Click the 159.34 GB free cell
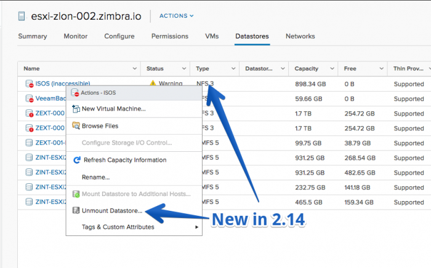The image size is (431, 268). (359, 202)
